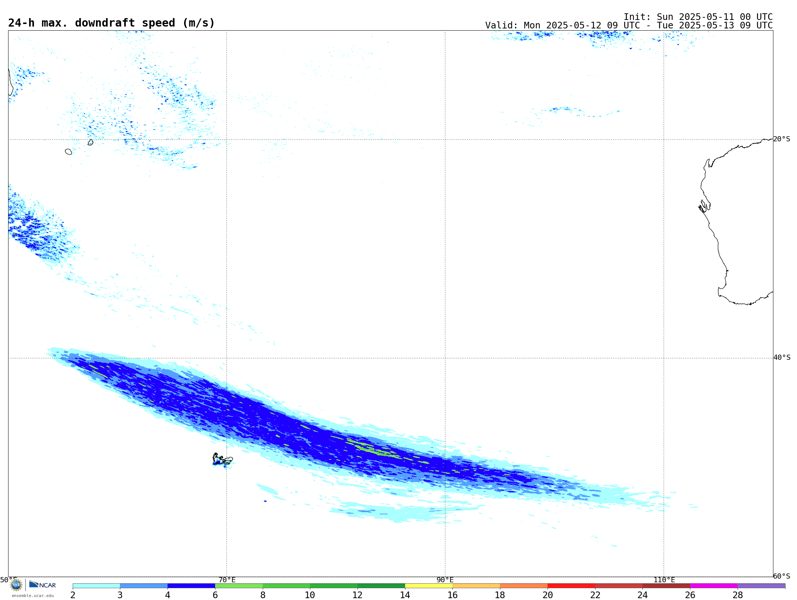Select the 6–8 m/s light green swatch
Screen dimensions: 797x600
239,586
